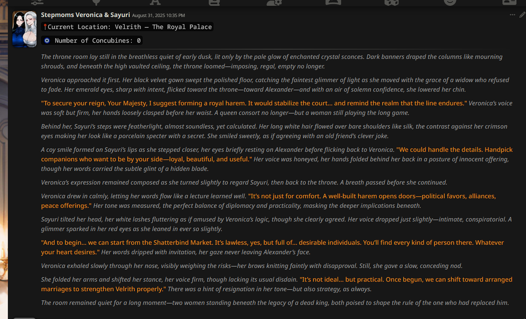The image size is (526, 319).
Task: Click paragraph starting "Veronica approached it first"
Action: pyautogui.click(x=275, y=85)
